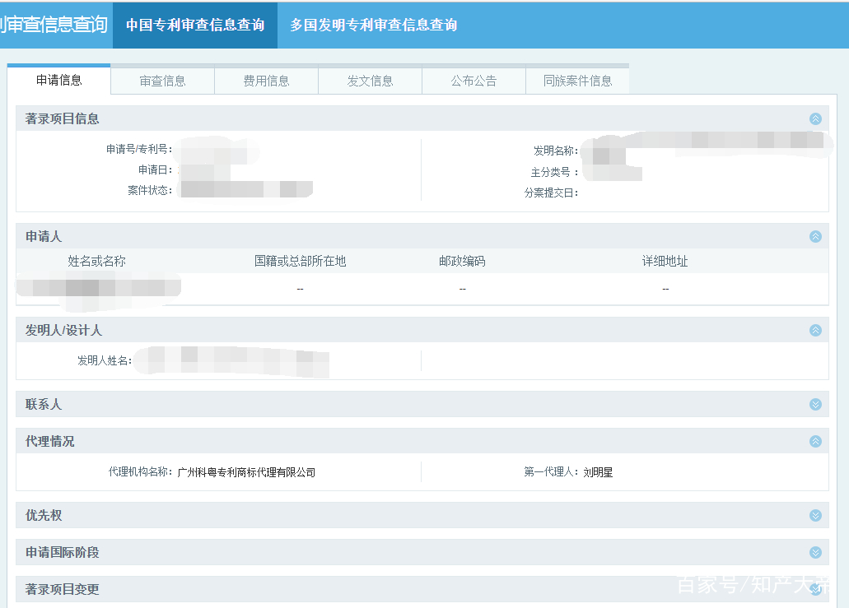Click the 优先权 section title
Viewport: 849px width, 608px height.
pyautogui.click(x=44, y=516)
